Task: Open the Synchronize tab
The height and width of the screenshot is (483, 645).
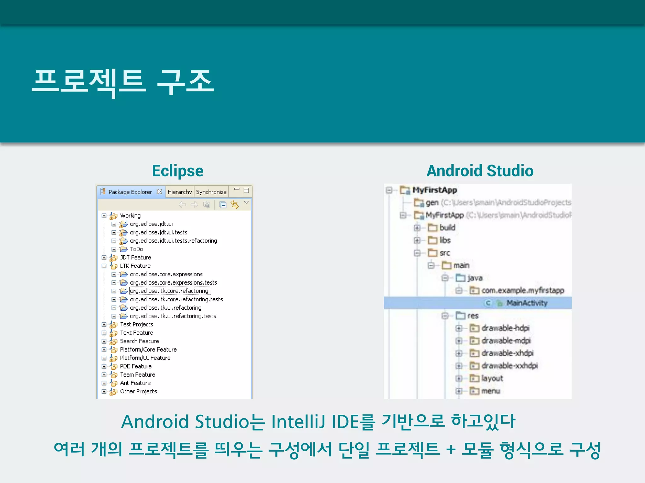Action: point(211,192)
